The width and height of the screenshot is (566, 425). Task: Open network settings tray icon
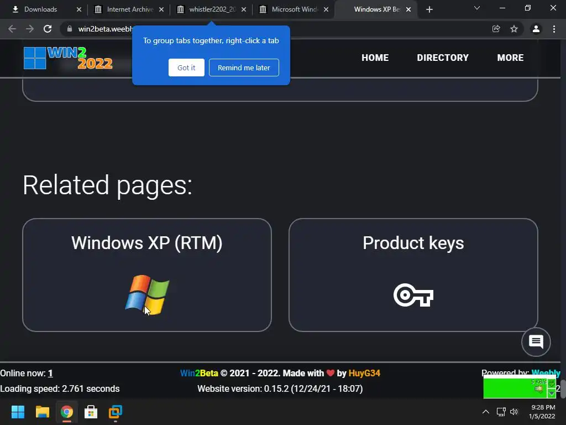(501, 412)
